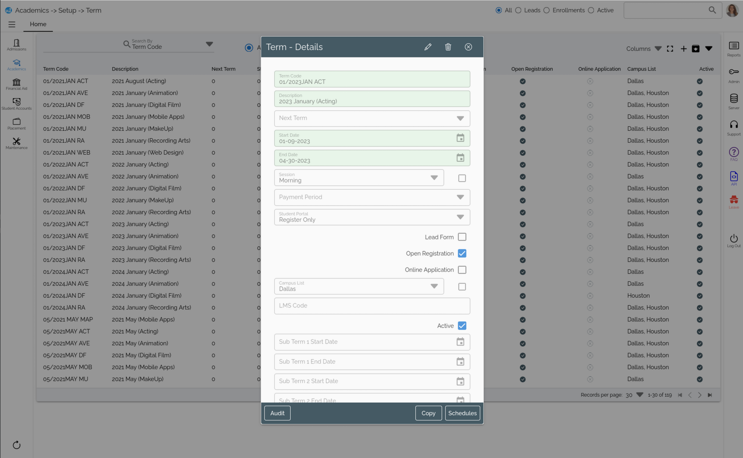Open Student Accounts in the left sidebar
The width and height of the screenshot is (743, 458).
16,104
